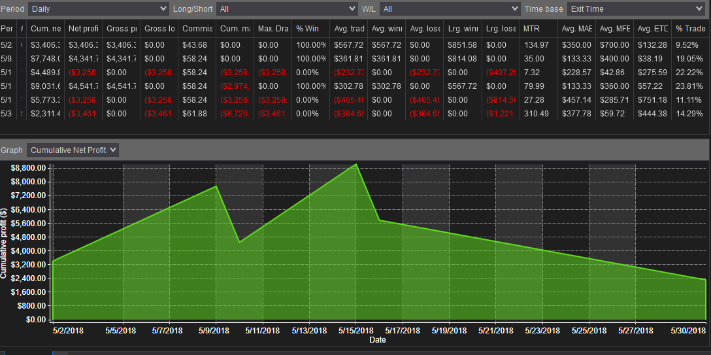
Task: Select the 134.97 MTR cell
Action: tap(538, 45)
